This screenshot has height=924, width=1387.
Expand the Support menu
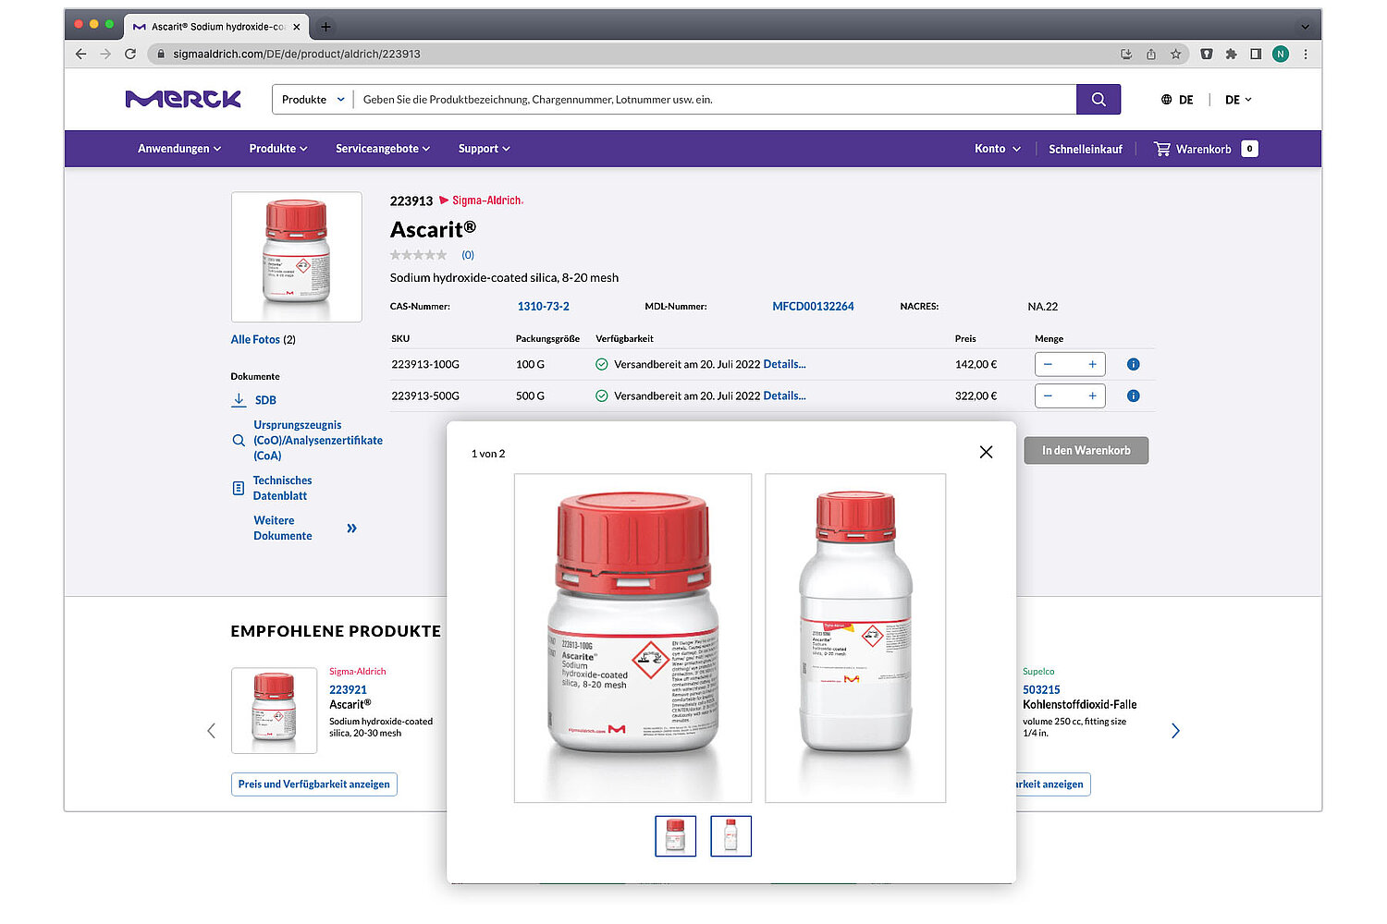(485, 149)
